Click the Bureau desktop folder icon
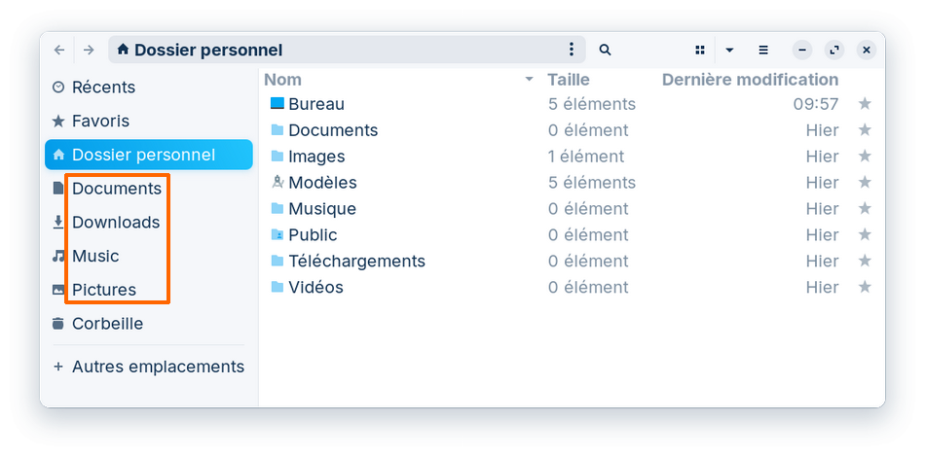Viewport: 925px width, 456px height. pos(277,104)
